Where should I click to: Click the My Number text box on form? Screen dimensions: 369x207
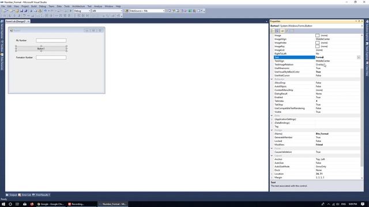51,40
